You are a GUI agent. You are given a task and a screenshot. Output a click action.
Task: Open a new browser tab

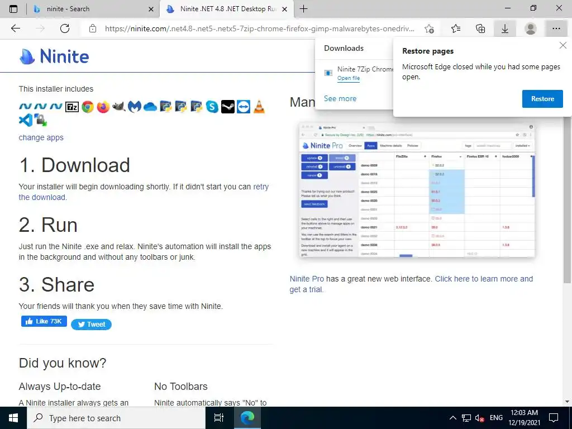303,9
